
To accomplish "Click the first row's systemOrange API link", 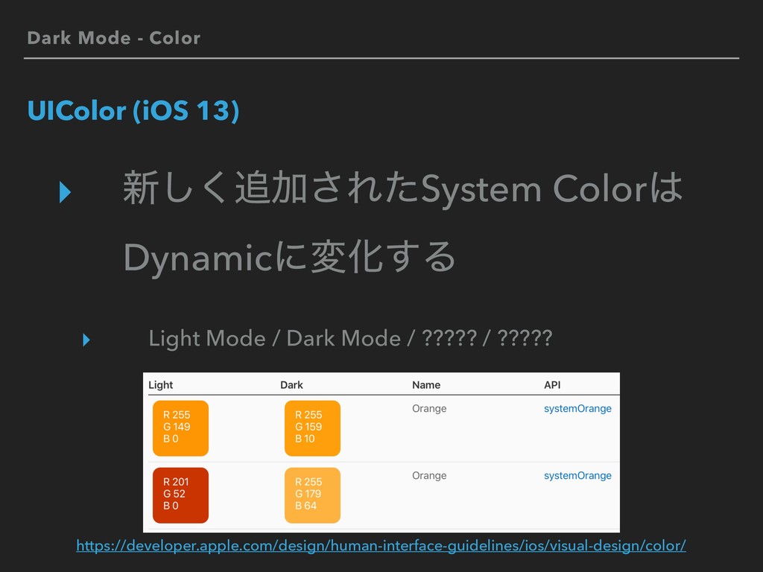I will click(x=577, y=409).
